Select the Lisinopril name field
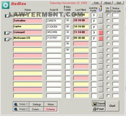Screen dimensions: 126x116 pos(28,32)
